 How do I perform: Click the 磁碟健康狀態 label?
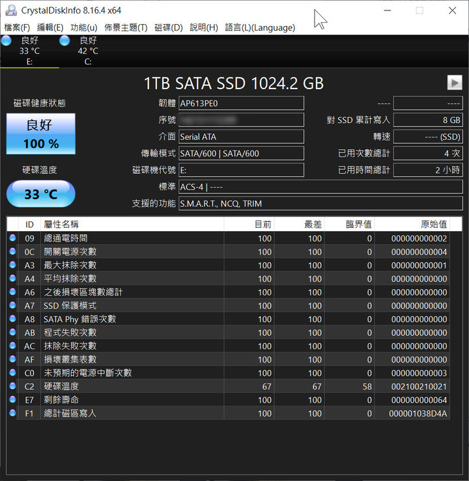pyautogui.click(x=40, y=103)
